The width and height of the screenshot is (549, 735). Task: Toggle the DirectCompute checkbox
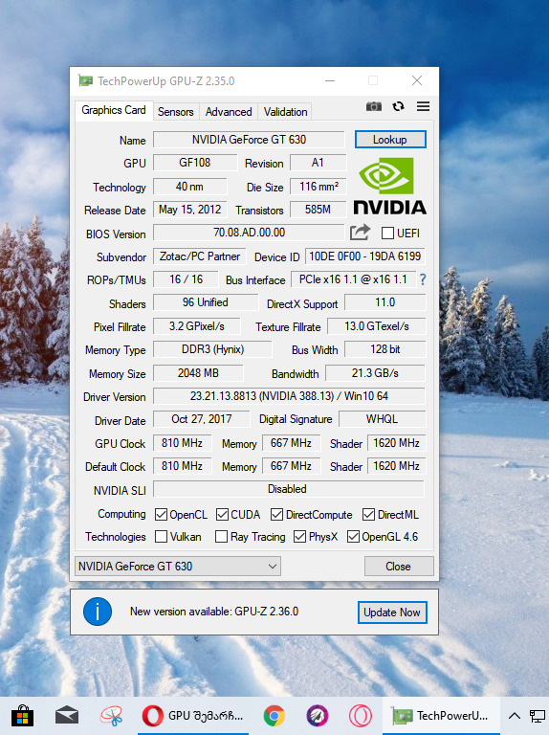[276, 514]
